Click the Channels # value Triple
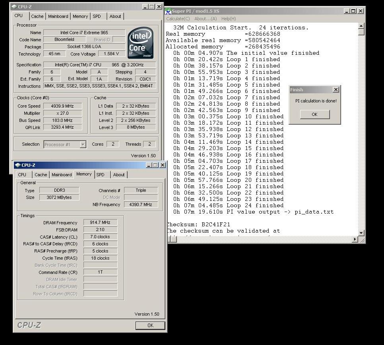This screenshot has height=345, width=384. [141, 190]
